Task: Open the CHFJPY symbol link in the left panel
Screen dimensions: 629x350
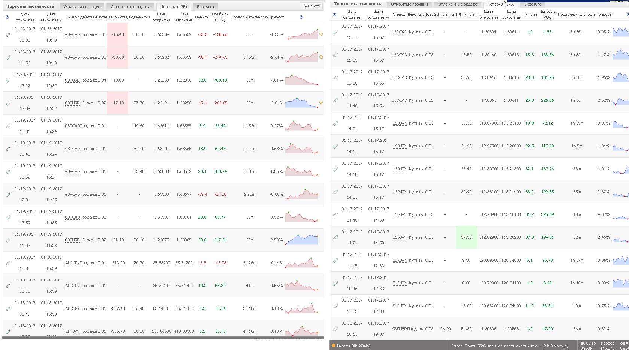Action: [x=72, y=331]
